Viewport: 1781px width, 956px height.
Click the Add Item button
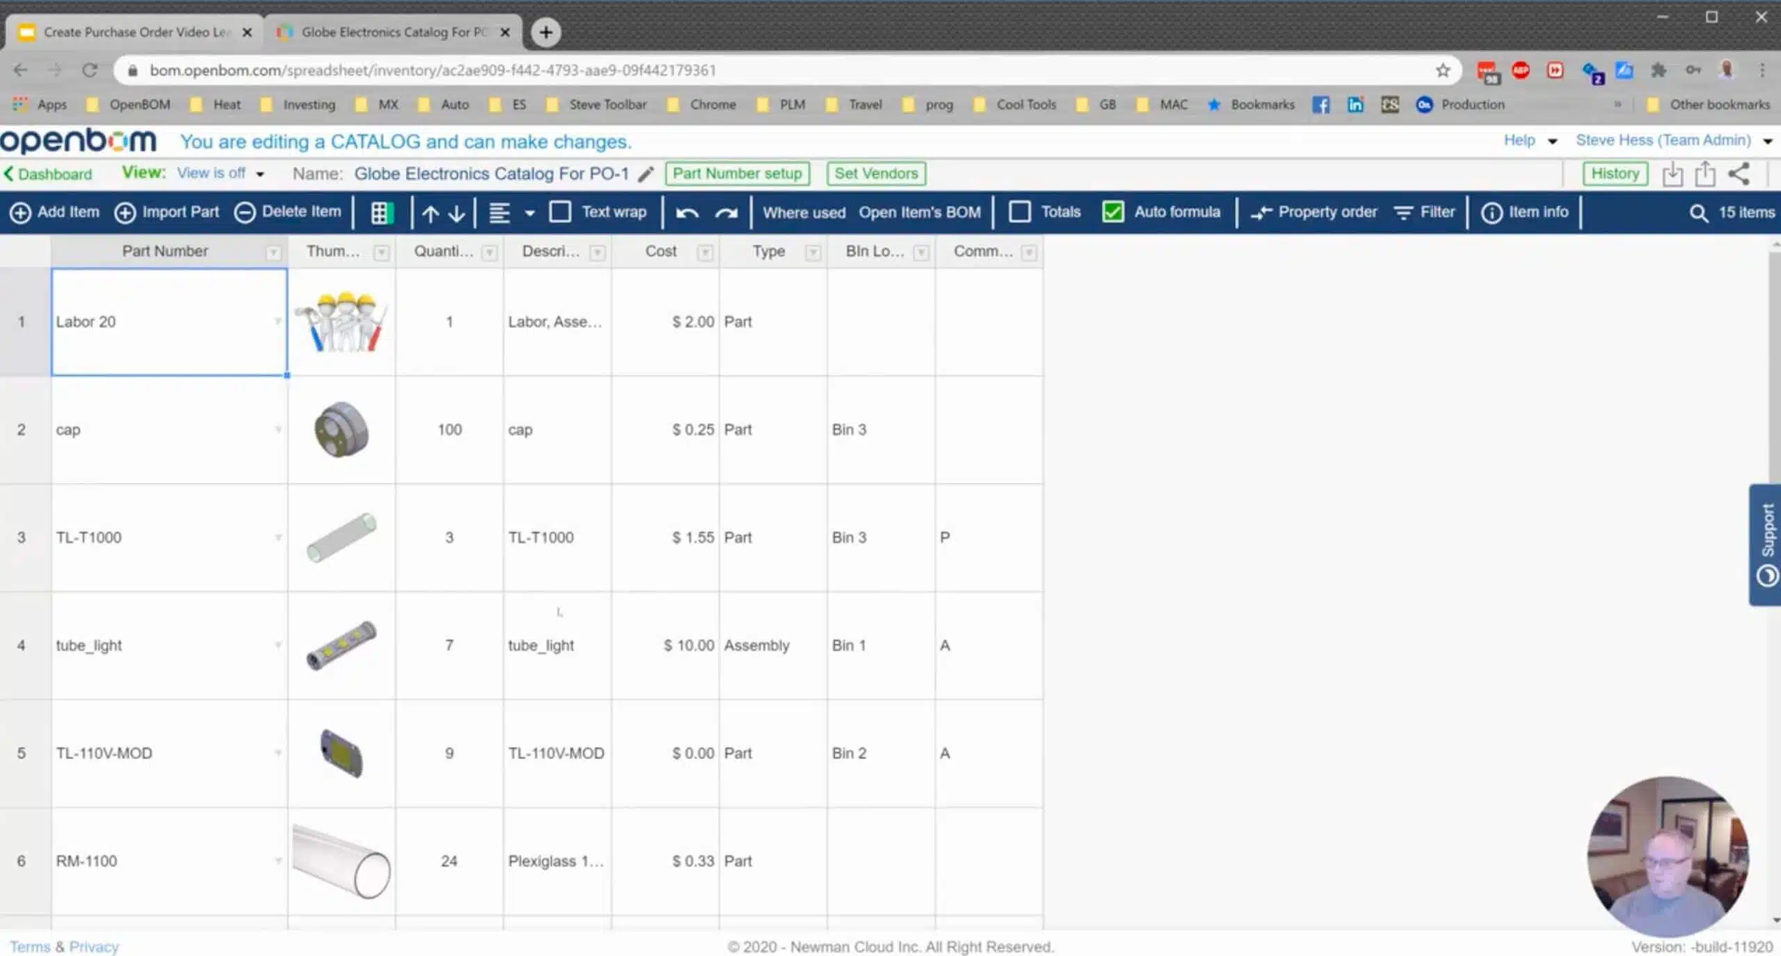coord(56,212)
